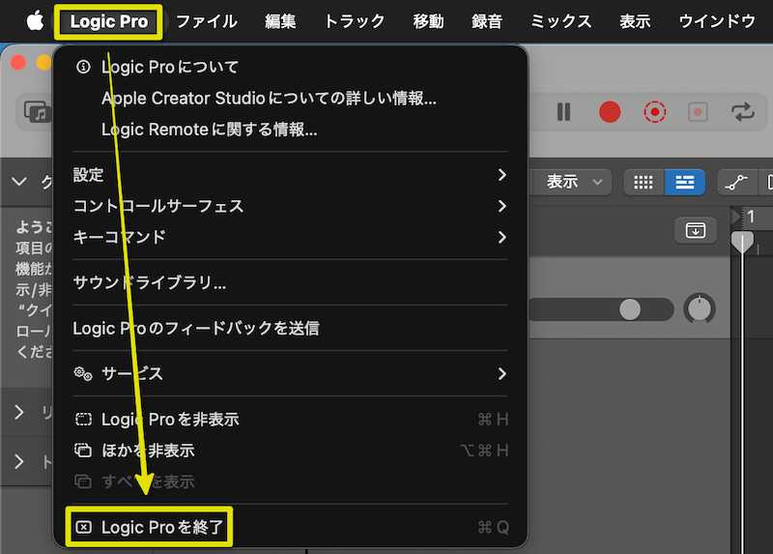Open the Logic Pro application menu
The height and width of the screenshot is (554, 773).
[x=109, y=21]
